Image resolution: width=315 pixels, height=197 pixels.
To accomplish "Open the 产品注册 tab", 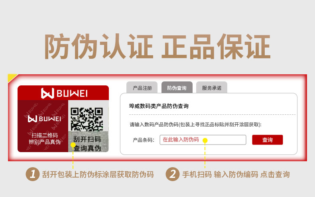I will (142, 87).
